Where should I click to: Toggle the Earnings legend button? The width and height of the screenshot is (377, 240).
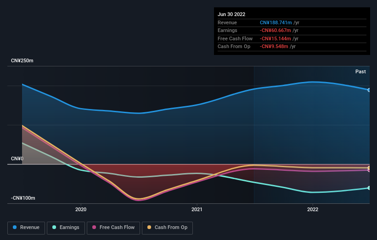point(66,228)
